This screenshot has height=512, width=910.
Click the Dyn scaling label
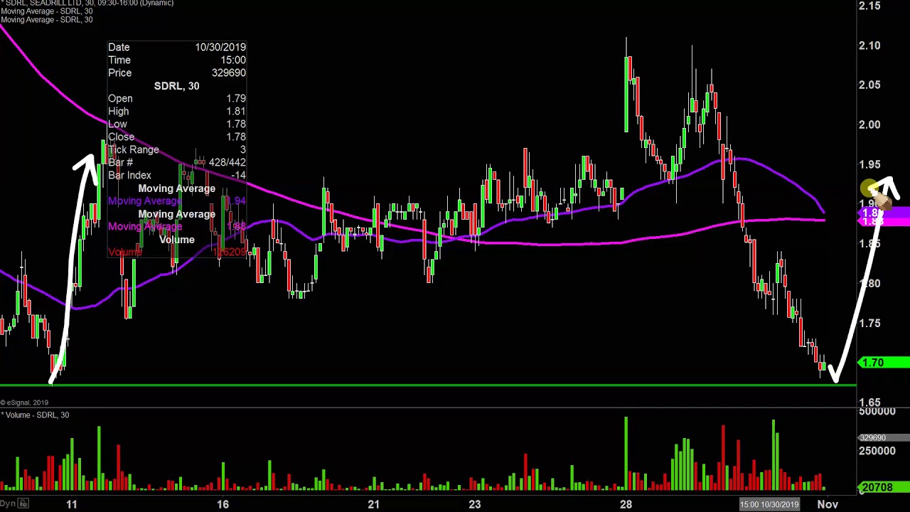pyautogui.click(x=9, y=503)
